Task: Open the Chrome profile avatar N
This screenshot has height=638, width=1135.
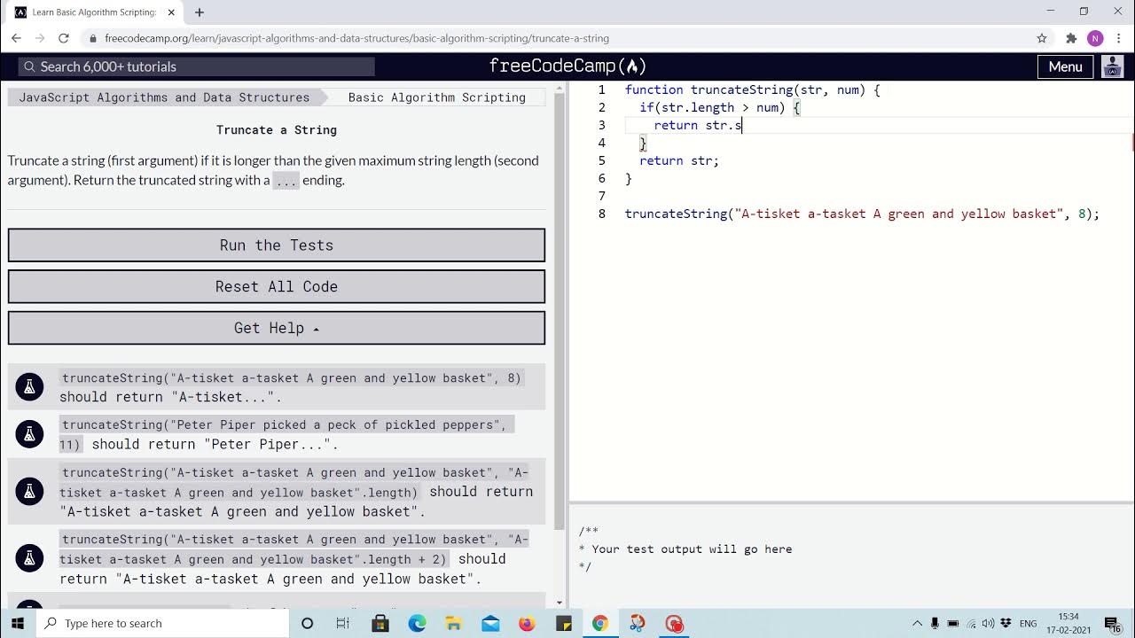Action: (x=1095, y=38)
